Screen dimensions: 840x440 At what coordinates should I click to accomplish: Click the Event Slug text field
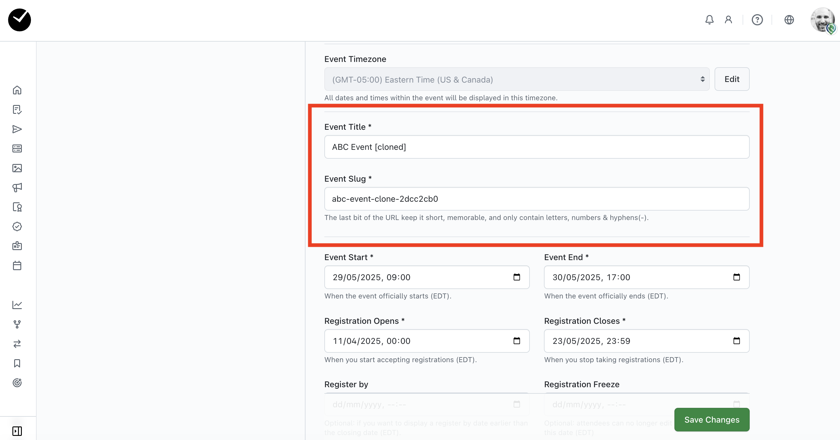click(x=536, y=199)
